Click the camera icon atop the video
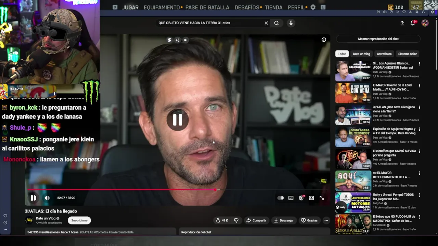 pos(185,40)
